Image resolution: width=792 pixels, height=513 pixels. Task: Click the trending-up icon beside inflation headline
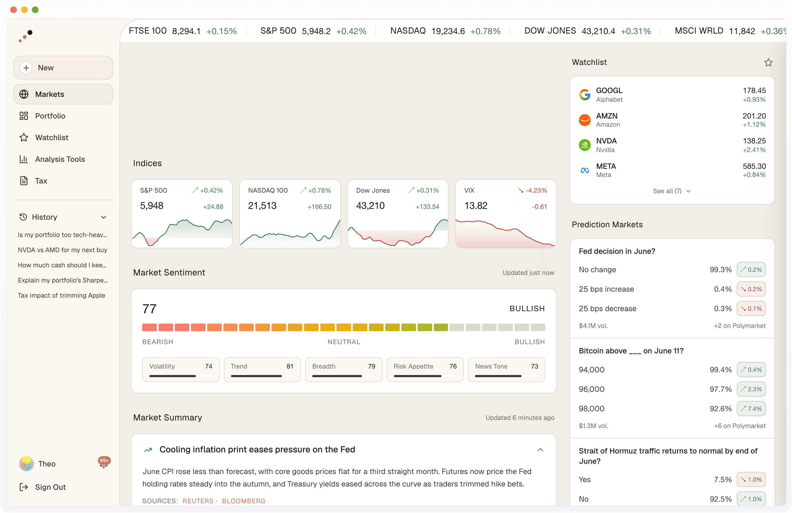coord(148,450)
